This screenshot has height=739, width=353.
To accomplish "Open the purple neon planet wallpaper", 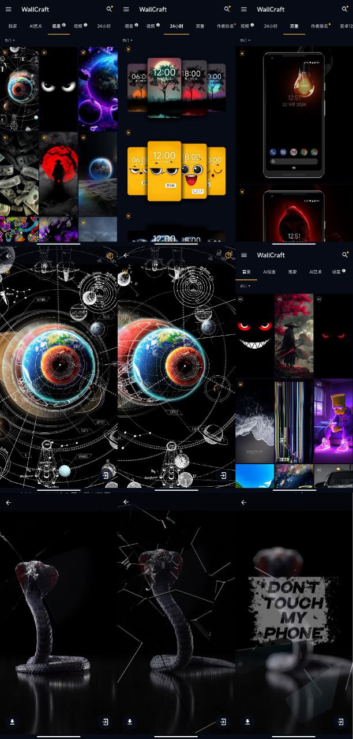I will point(98,89).
